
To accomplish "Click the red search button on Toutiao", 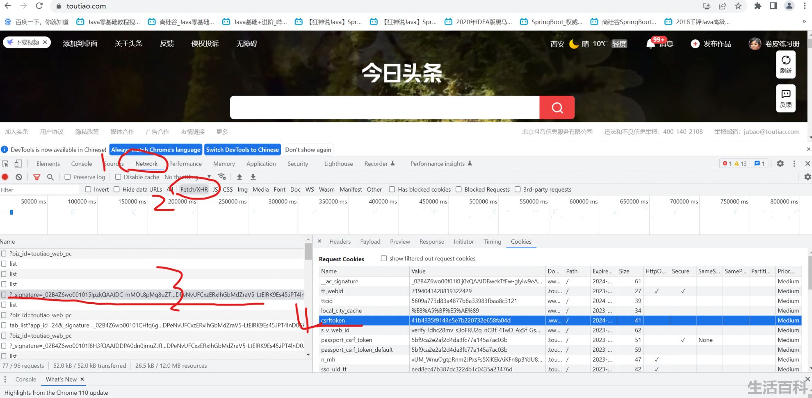I will click(x=557, y=108).
